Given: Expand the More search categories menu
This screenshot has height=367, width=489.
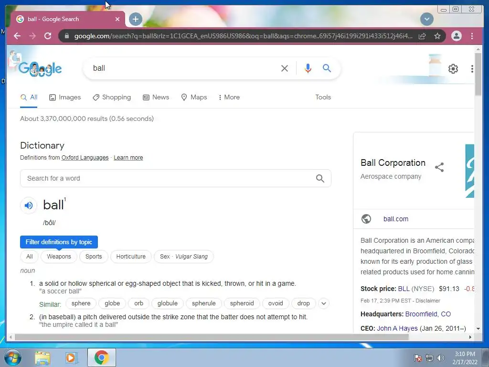Looking at the screenshot, I should coord(229,97).
